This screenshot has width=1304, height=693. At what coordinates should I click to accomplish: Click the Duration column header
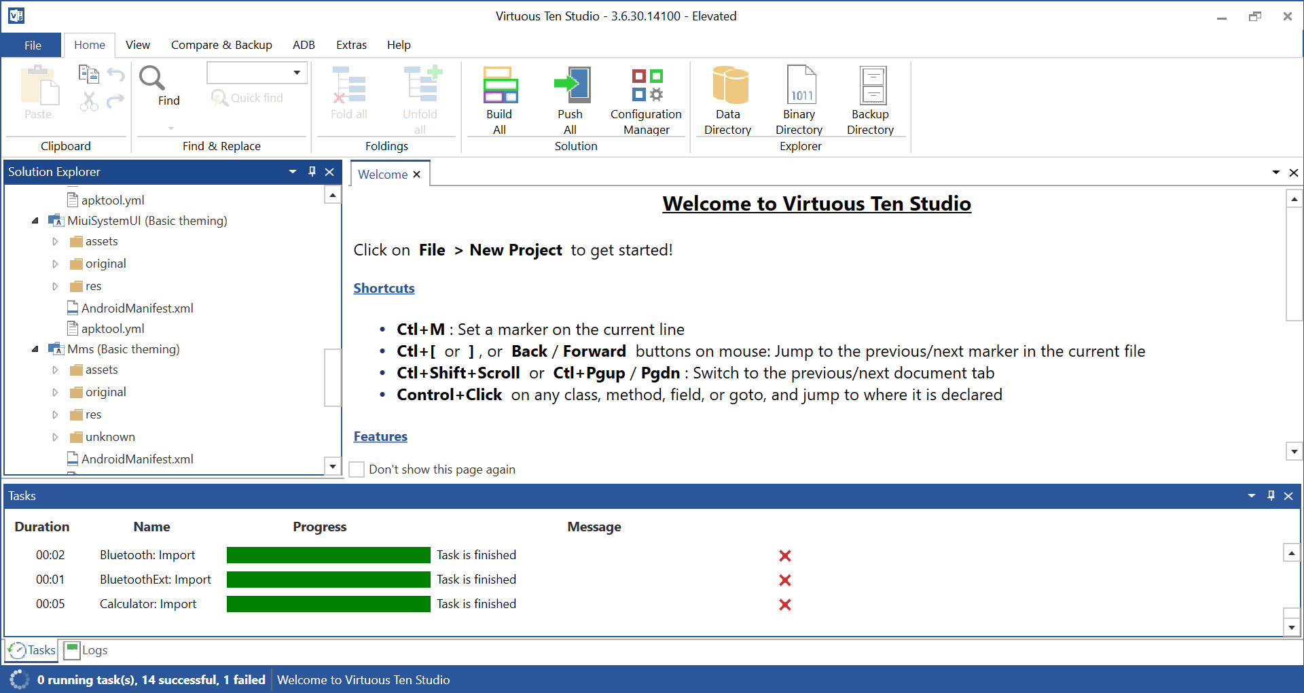pyautogui.click(x=42, y=527)
